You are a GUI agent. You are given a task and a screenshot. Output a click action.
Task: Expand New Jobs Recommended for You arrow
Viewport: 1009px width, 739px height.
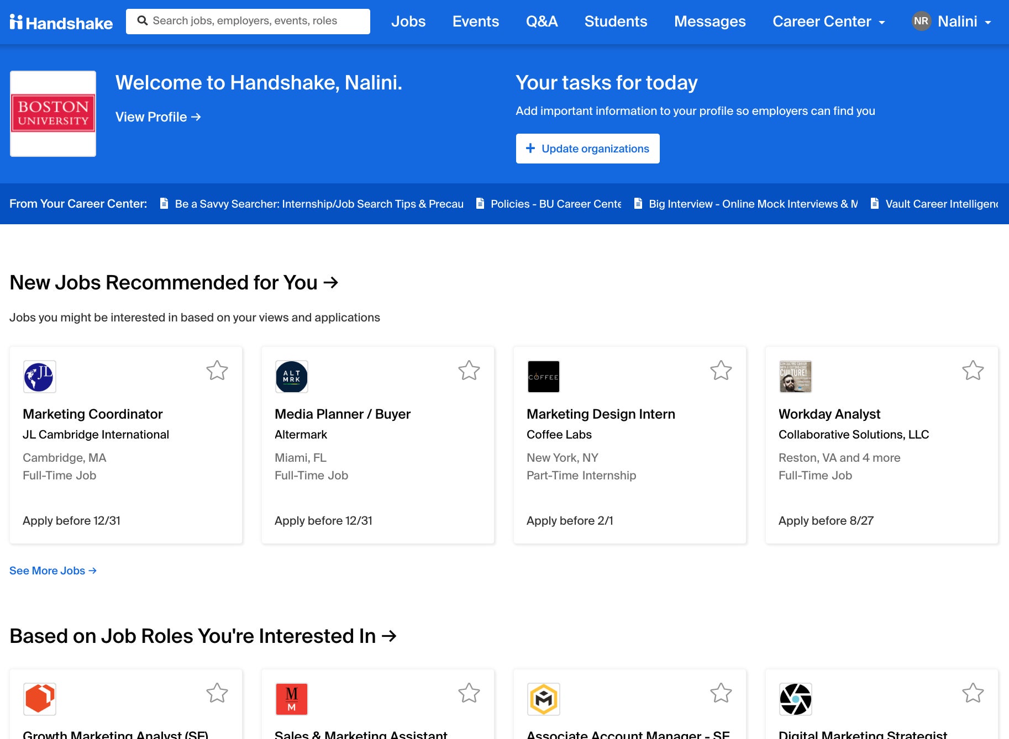click(x=330, y=282)
